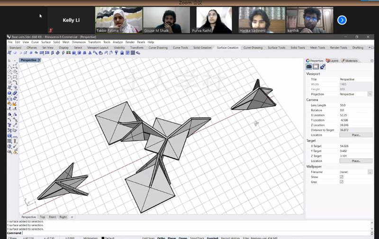Toggle Record History in status bar
Viewport: 379px width, 239px height.
[x=230, y=238]
